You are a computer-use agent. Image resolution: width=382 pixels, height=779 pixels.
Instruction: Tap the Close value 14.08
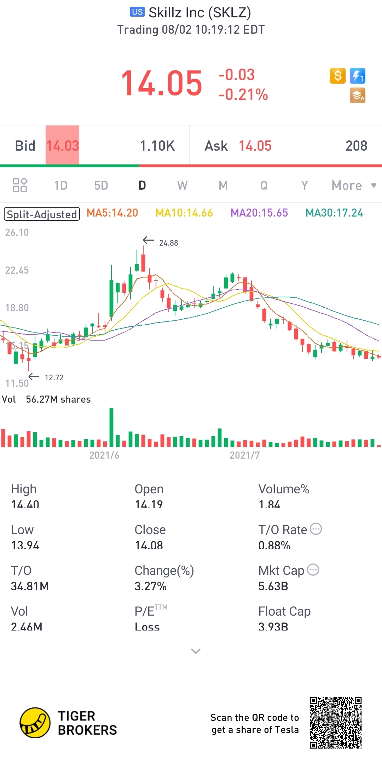pos(149,545)
